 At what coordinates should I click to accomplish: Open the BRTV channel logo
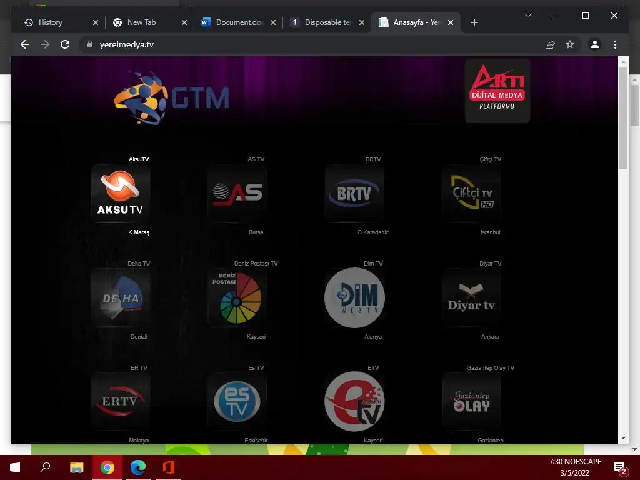[x=354, y=194]
